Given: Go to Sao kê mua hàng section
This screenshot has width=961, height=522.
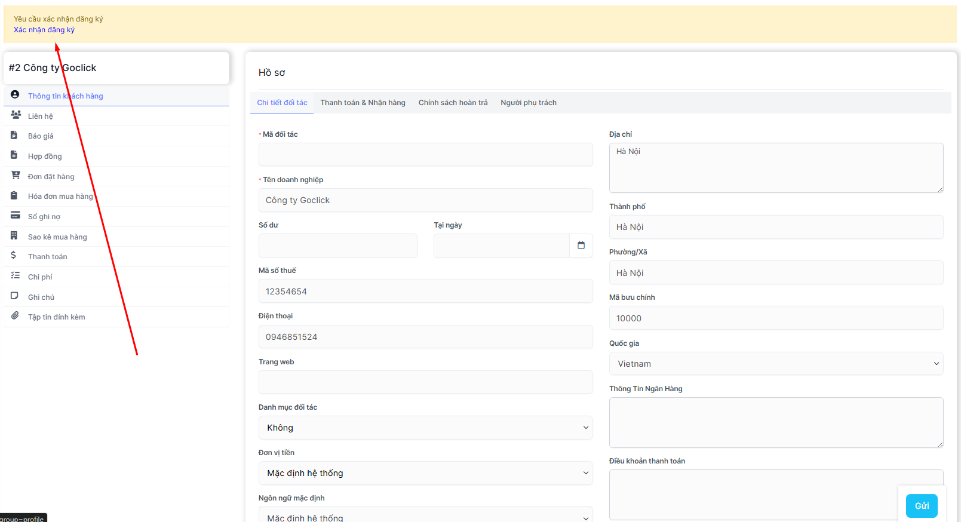Looking at the screenshot, I should click(x=57, y=237).
